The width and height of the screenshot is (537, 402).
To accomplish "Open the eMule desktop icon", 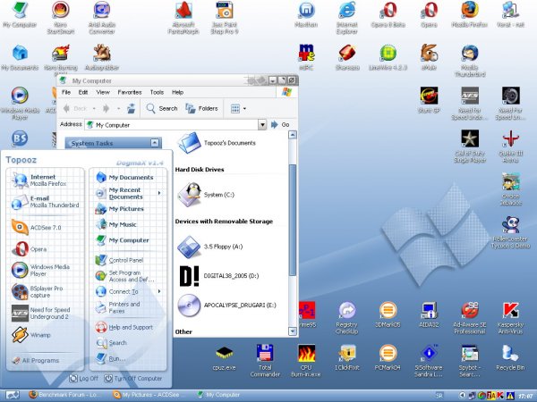I will pos(429,57).
